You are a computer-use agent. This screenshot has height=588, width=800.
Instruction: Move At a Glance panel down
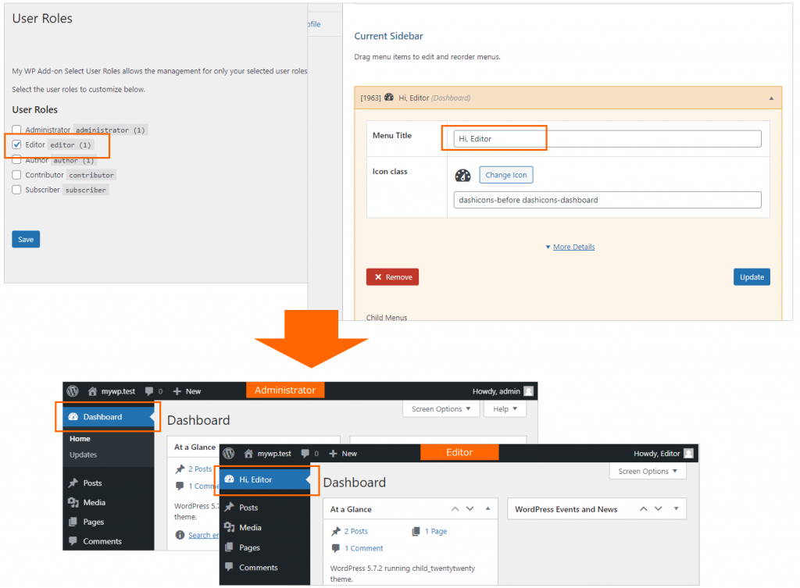coord(470,509)
